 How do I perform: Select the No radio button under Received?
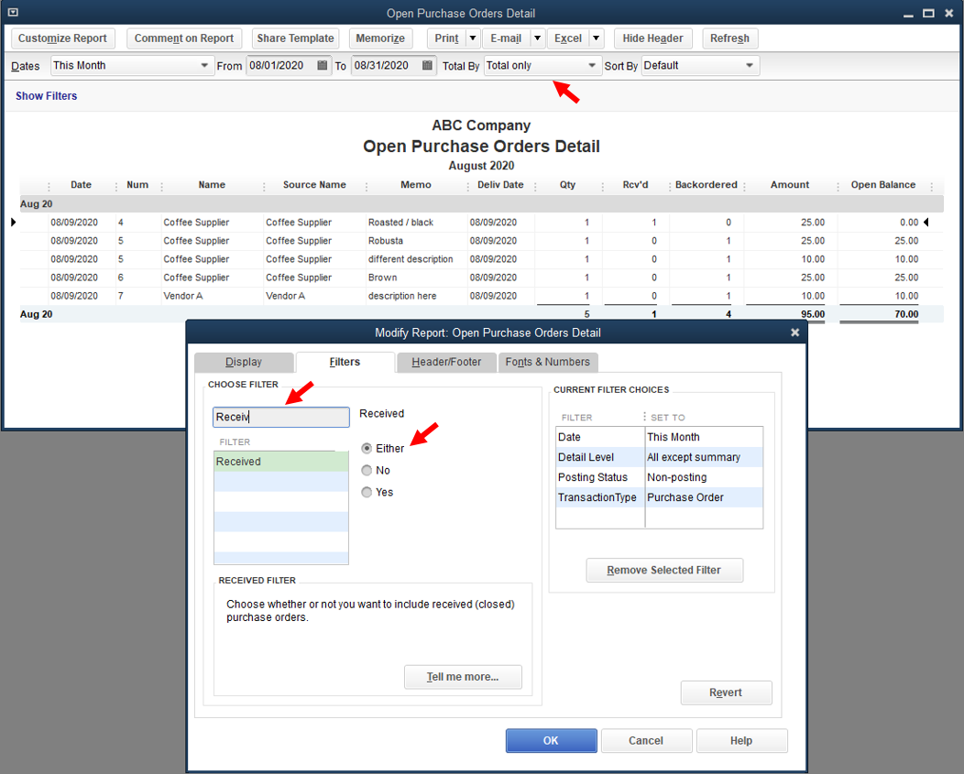coord(366,471)
